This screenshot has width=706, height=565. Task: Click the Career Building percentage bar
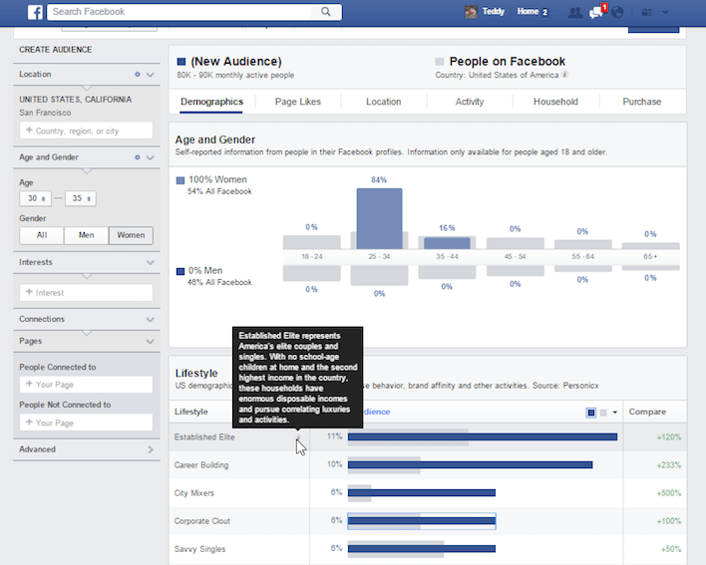point(470,464)
